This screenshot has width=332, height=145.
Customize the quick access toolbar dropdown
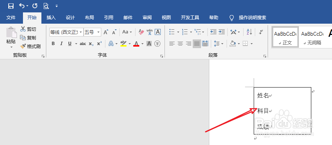(x=56, y=6)
